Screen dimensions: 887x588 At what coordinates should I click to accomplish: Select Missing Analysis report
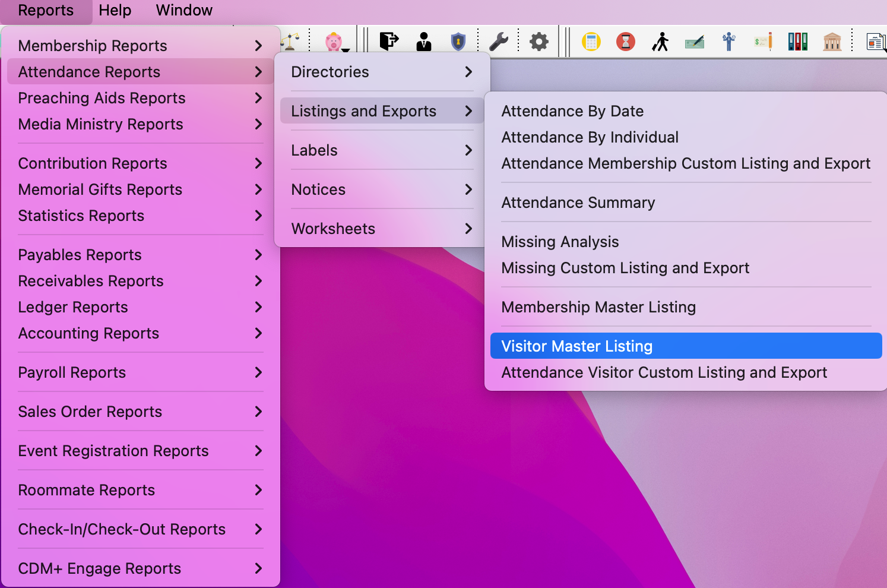click(x=560, y=242)
